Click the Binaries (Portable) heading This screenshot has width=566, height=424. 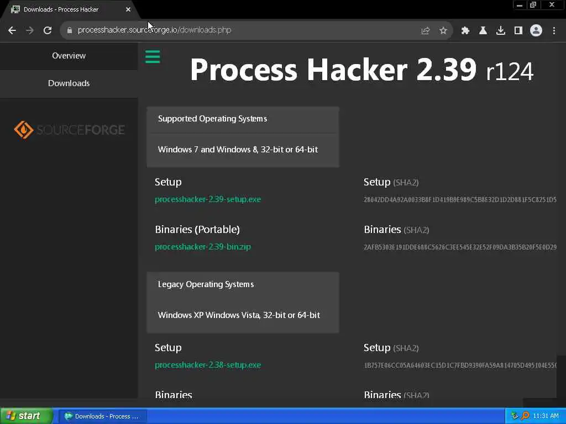tap(197, 230)
